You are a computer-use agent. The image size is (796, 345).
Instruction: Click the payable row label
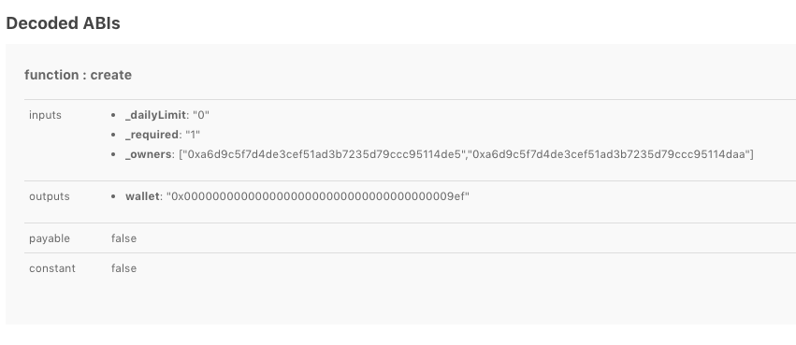[50, 238]
